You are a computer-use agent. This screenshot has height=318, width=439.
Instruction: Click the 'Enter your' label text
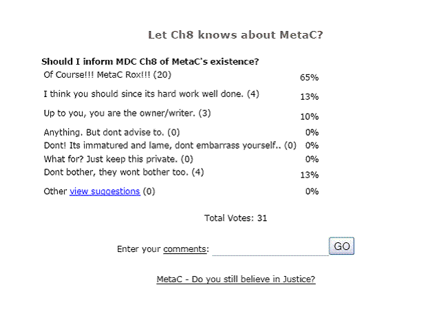coord(139,248)
